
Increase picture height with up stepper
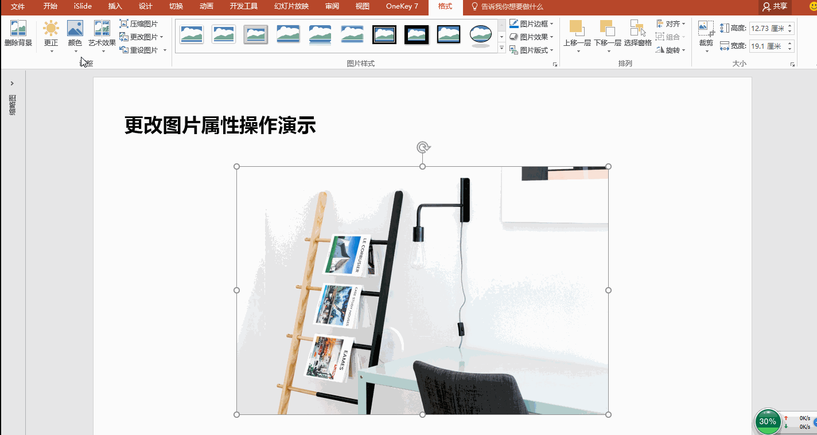790,25
